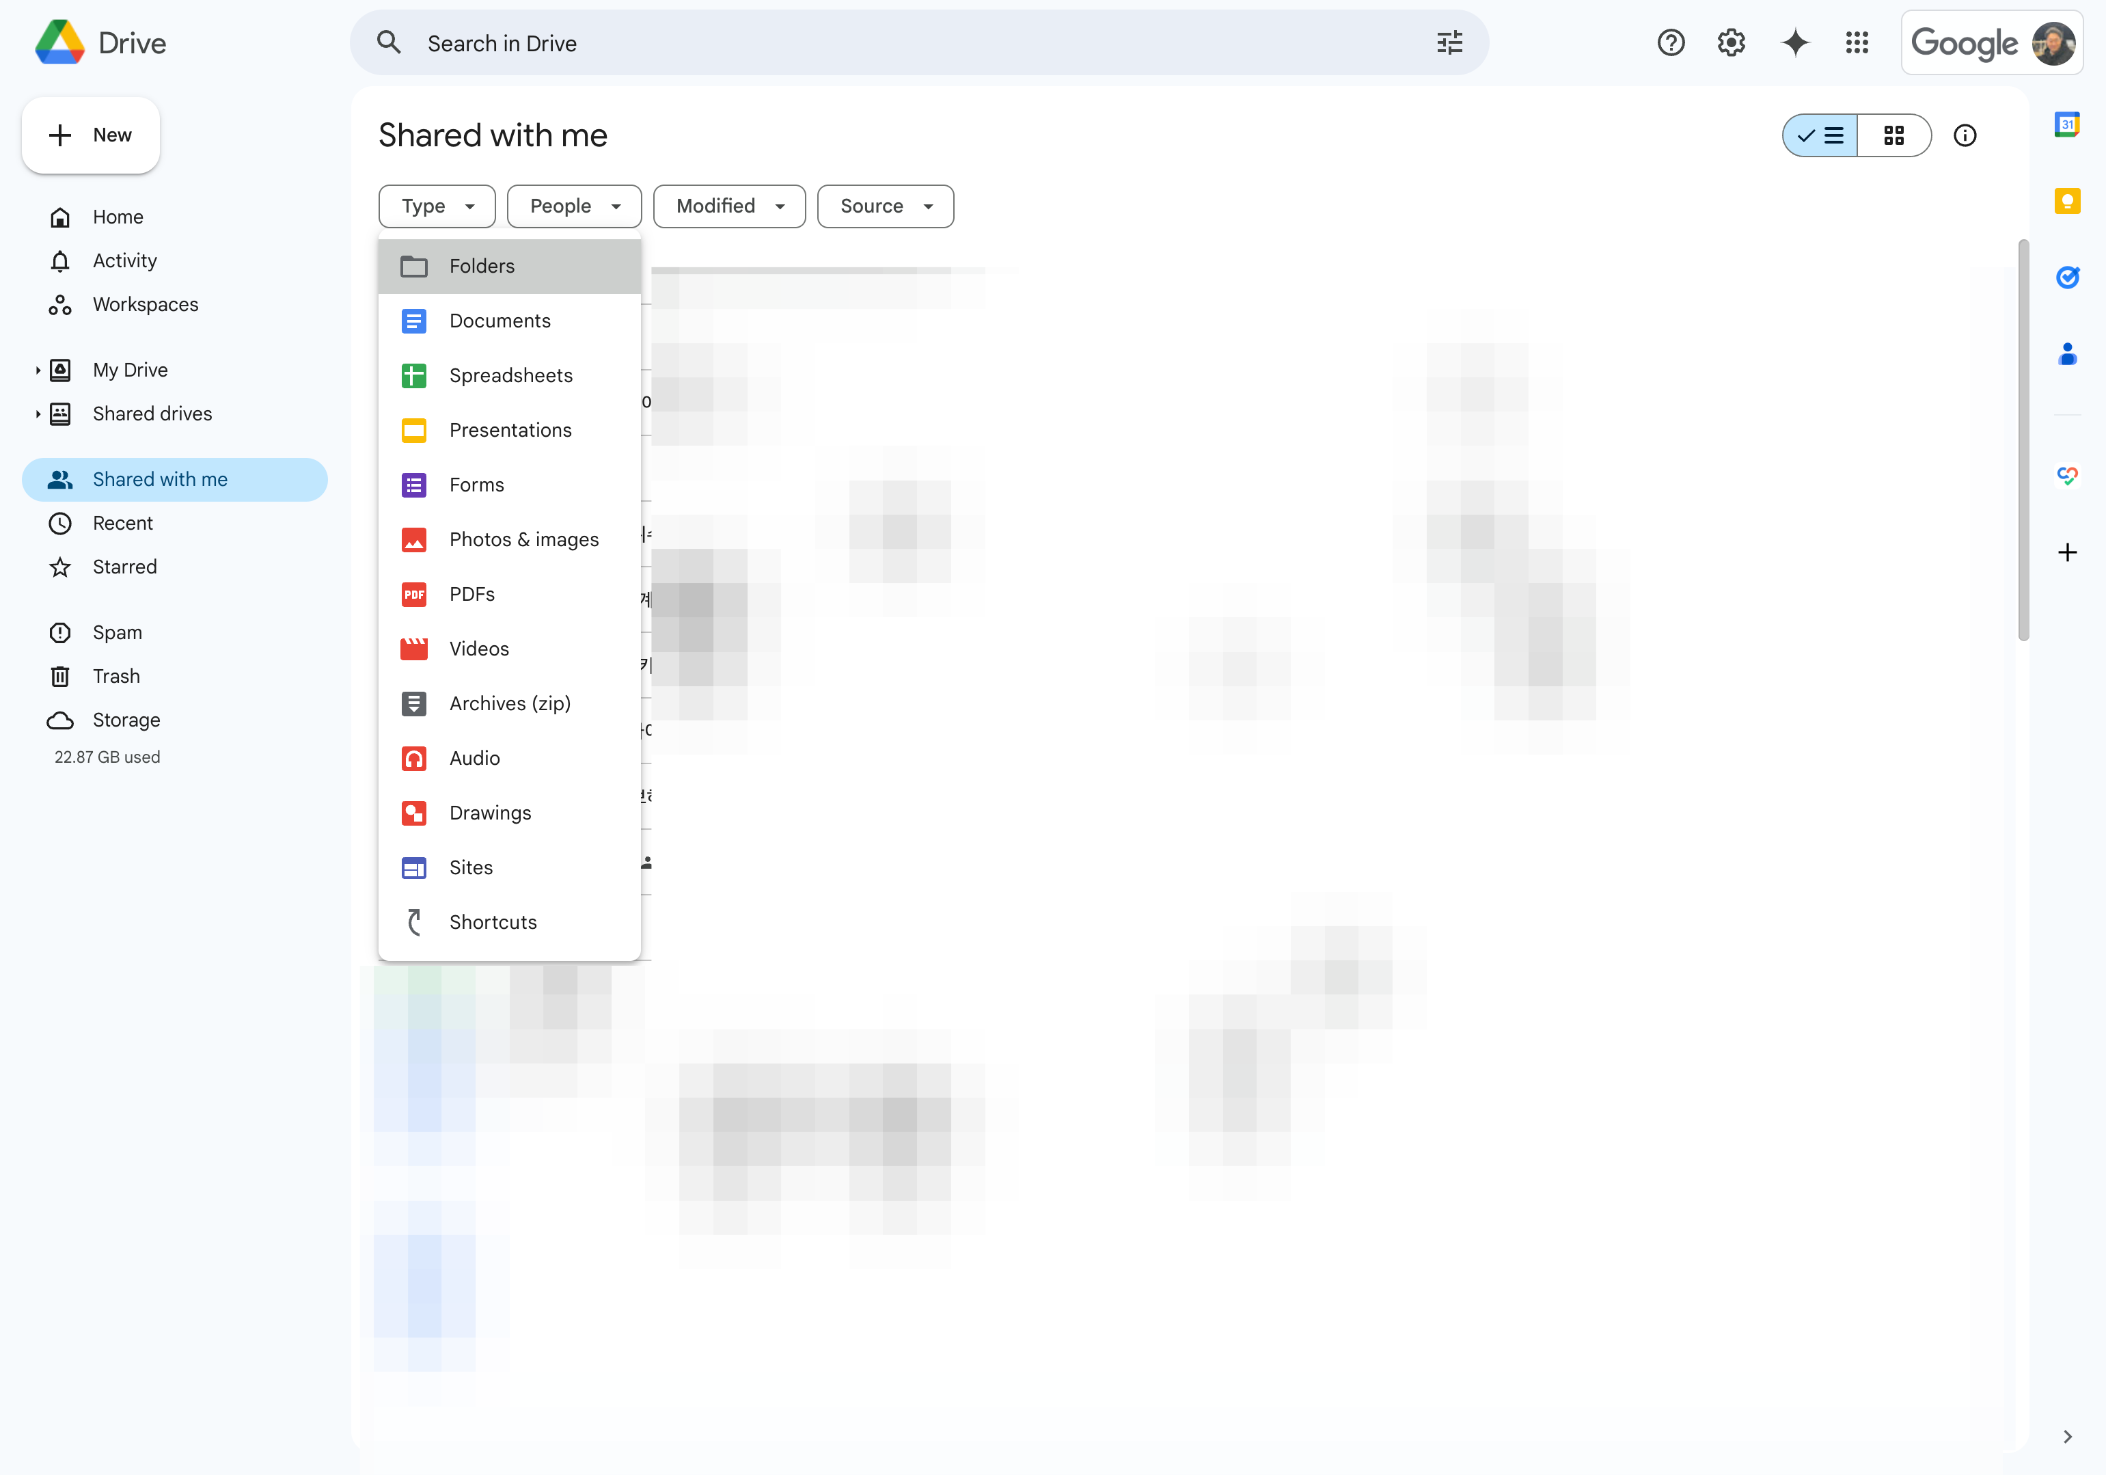Click the New button
Screen dimensions: 2106x1475
point(91,136)
